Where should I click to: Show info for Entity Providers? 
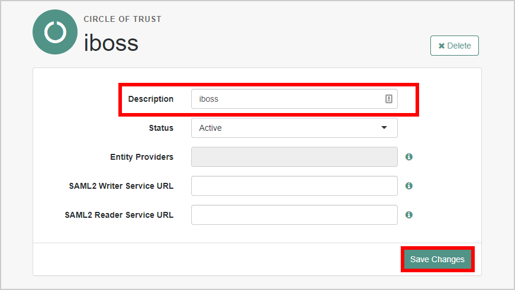click(x=408, y=157)
